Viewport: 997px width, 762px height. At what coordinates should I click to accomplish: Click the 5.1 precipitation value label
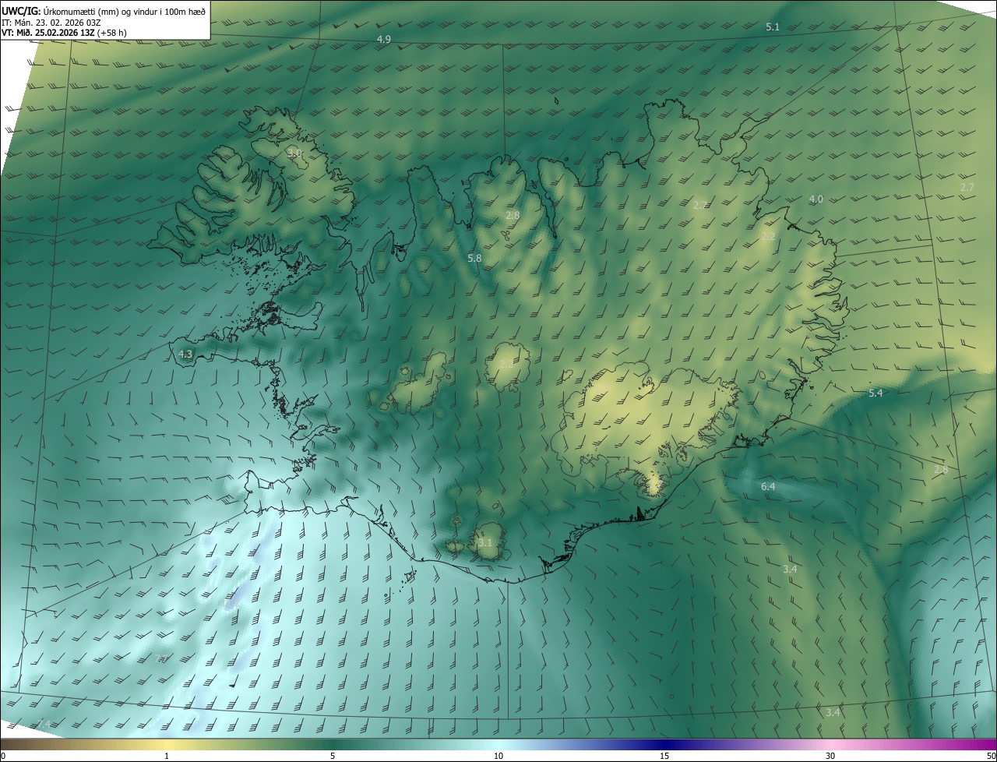click(x=773, y=27)
